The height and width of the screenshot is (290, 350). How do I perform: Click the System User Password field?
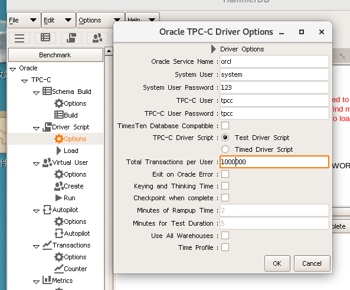[x=274, y=87]
